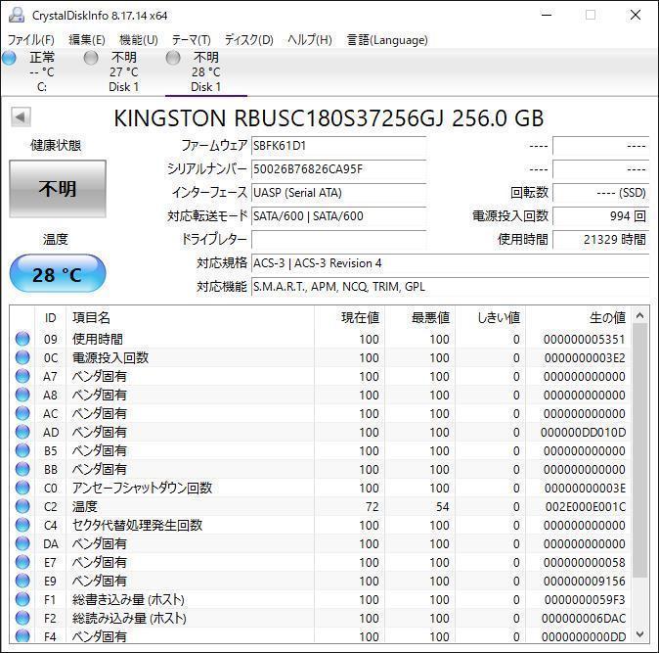Click the status orb for attribute BB
The height and width of the screenshot is (653, 659).
pos(22,469)
